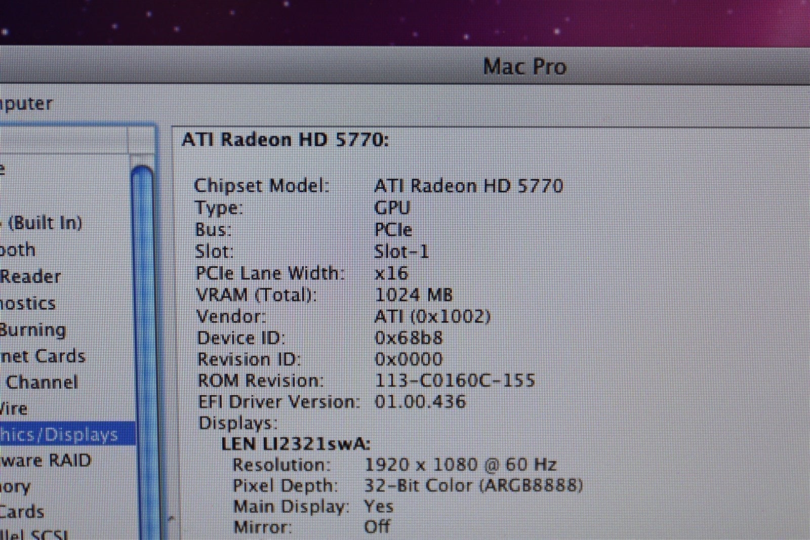The height and width of the screenshot is (540, 810).
Task: Select the FireWire sidebar item
Action: (x=14, y=408)
